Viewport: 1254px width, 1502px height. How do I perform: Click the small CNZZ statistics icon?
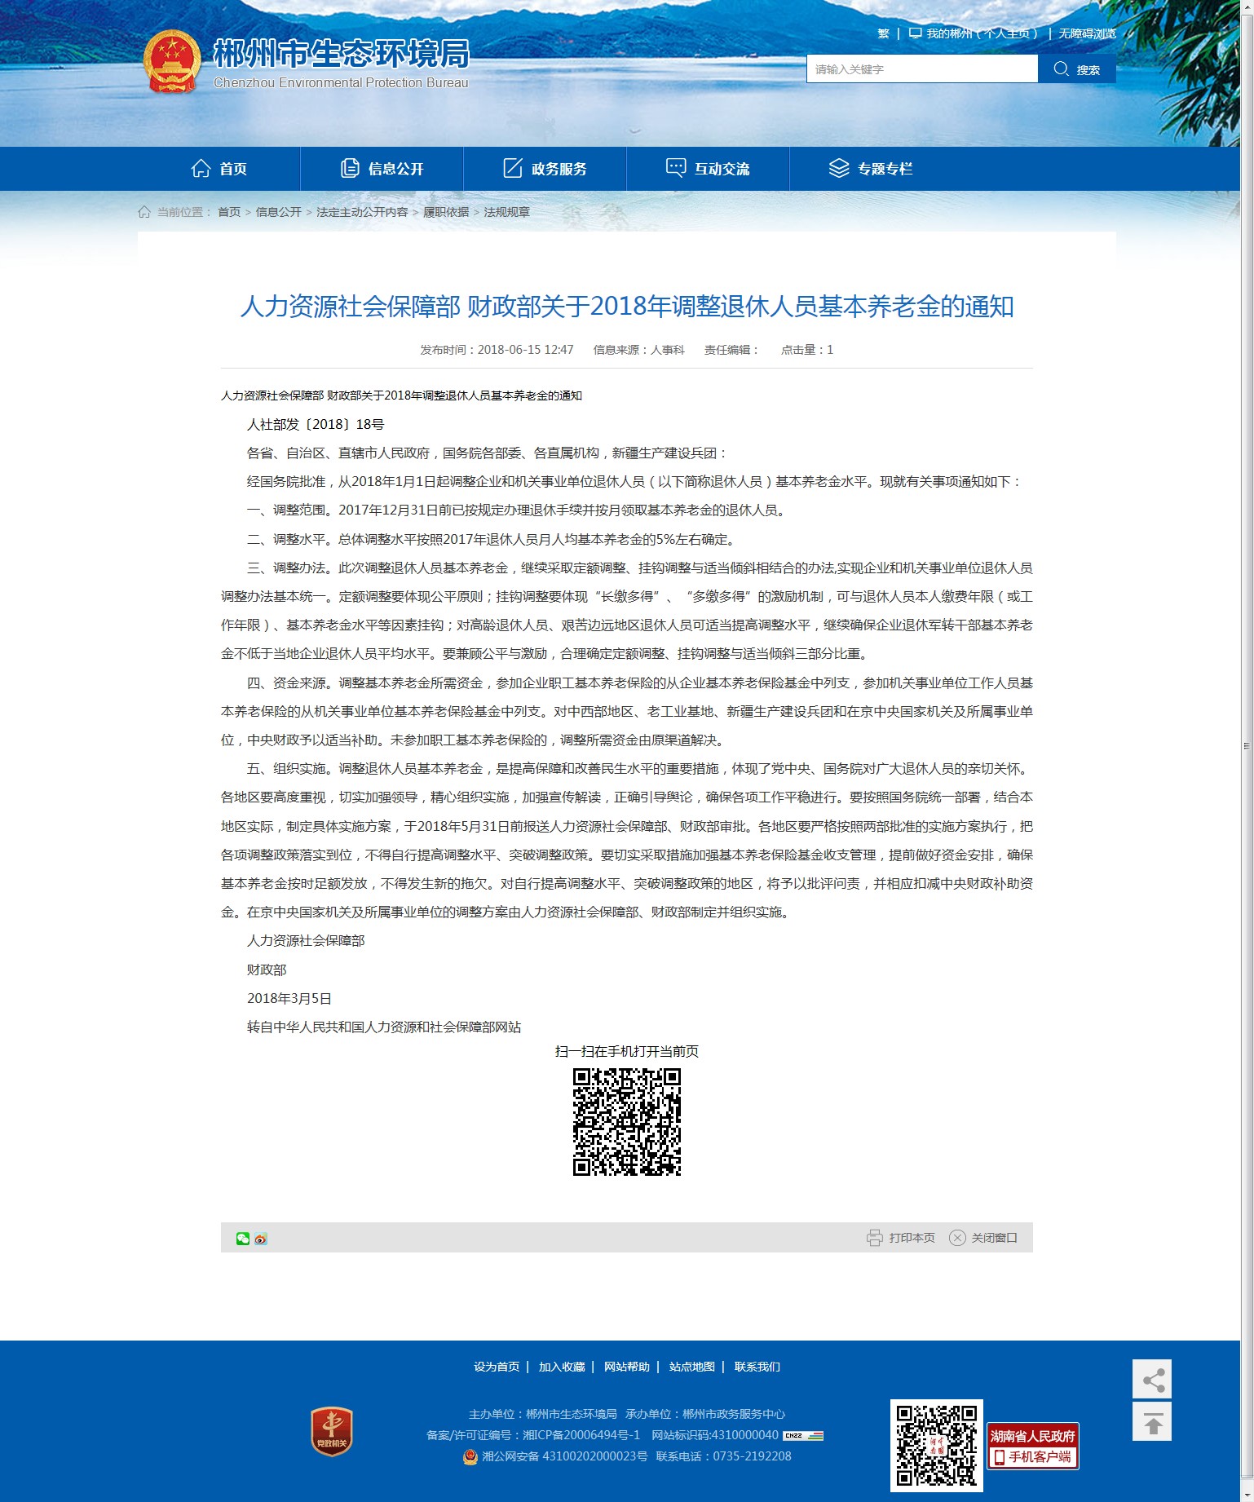click(803, 1436)
